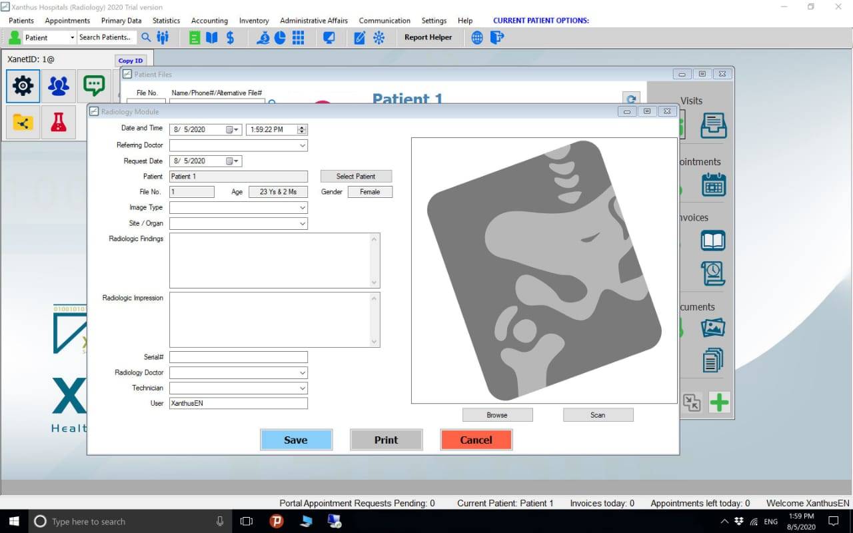Click the globe icon in the toolbar
Screen dimensions: 853x533
click(x=477, y=38)
